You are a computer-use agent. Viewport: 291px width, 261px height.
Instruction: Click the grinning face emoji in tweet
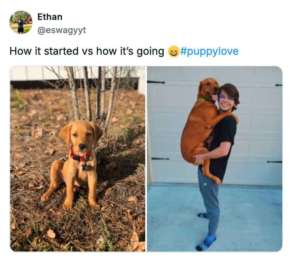(x=174, y=51)
